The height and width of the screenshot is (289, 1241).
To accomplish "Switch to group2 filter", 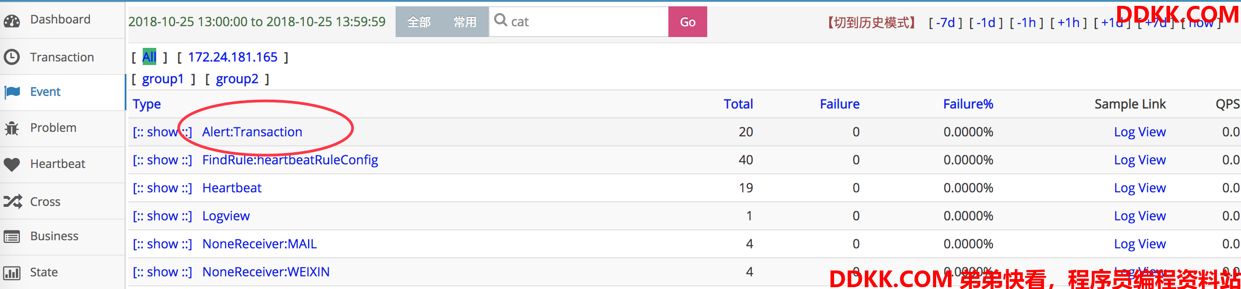I will tap(237, 79).
